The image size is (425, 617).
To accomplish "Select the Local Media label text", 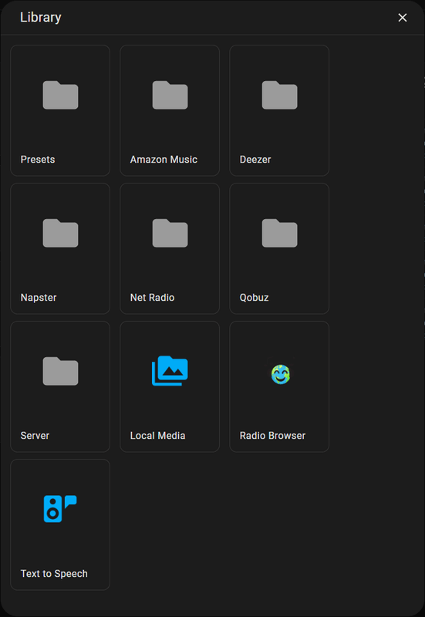I will (x=158, y=436).
